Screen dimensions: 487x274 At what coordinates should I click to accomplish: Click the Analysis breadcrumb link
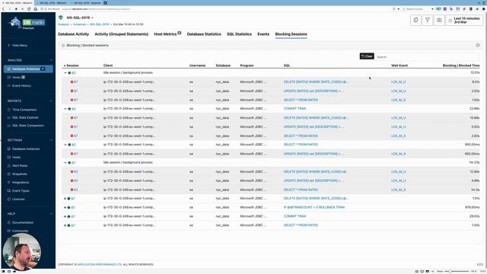click(x=63, y=24)
